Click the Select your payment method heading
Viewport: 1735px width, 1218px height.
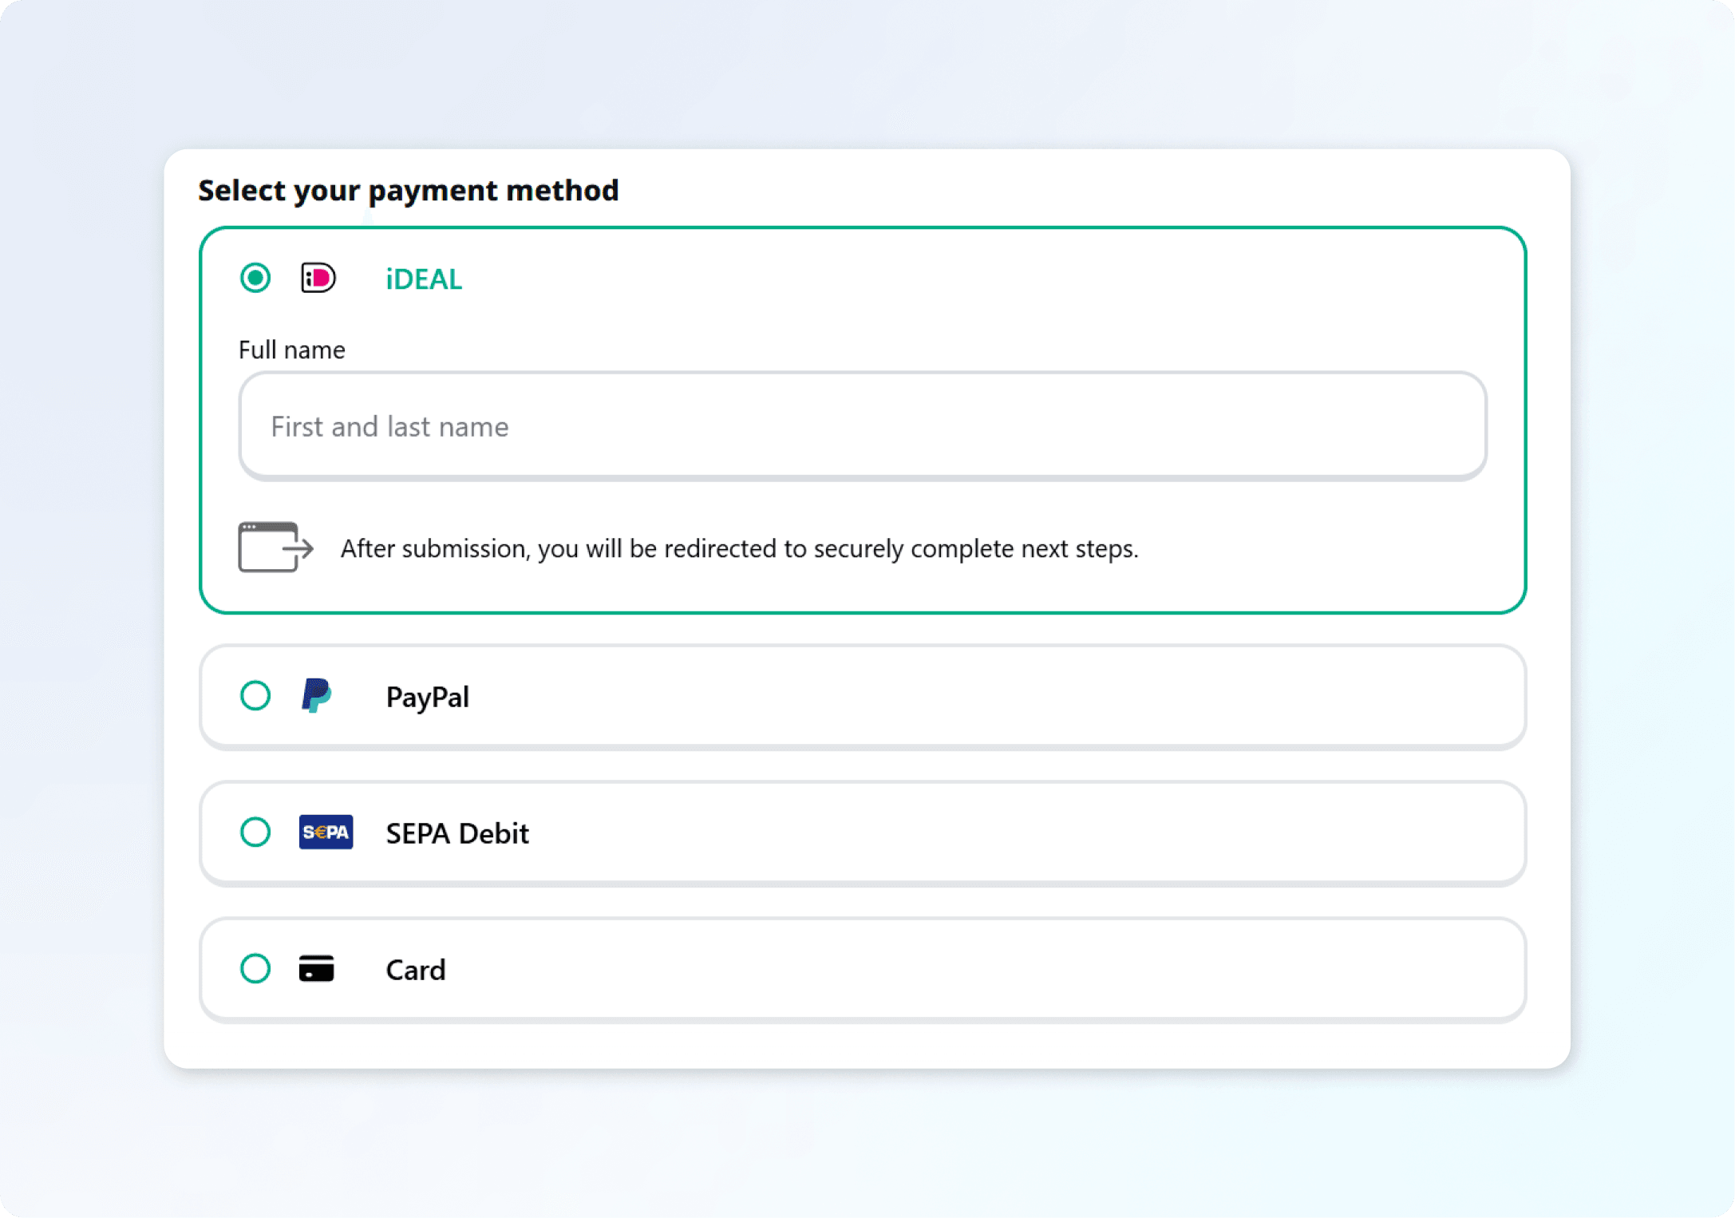coord(409,191)
